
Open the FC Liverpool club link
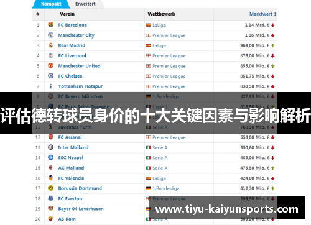coord(72,55)
